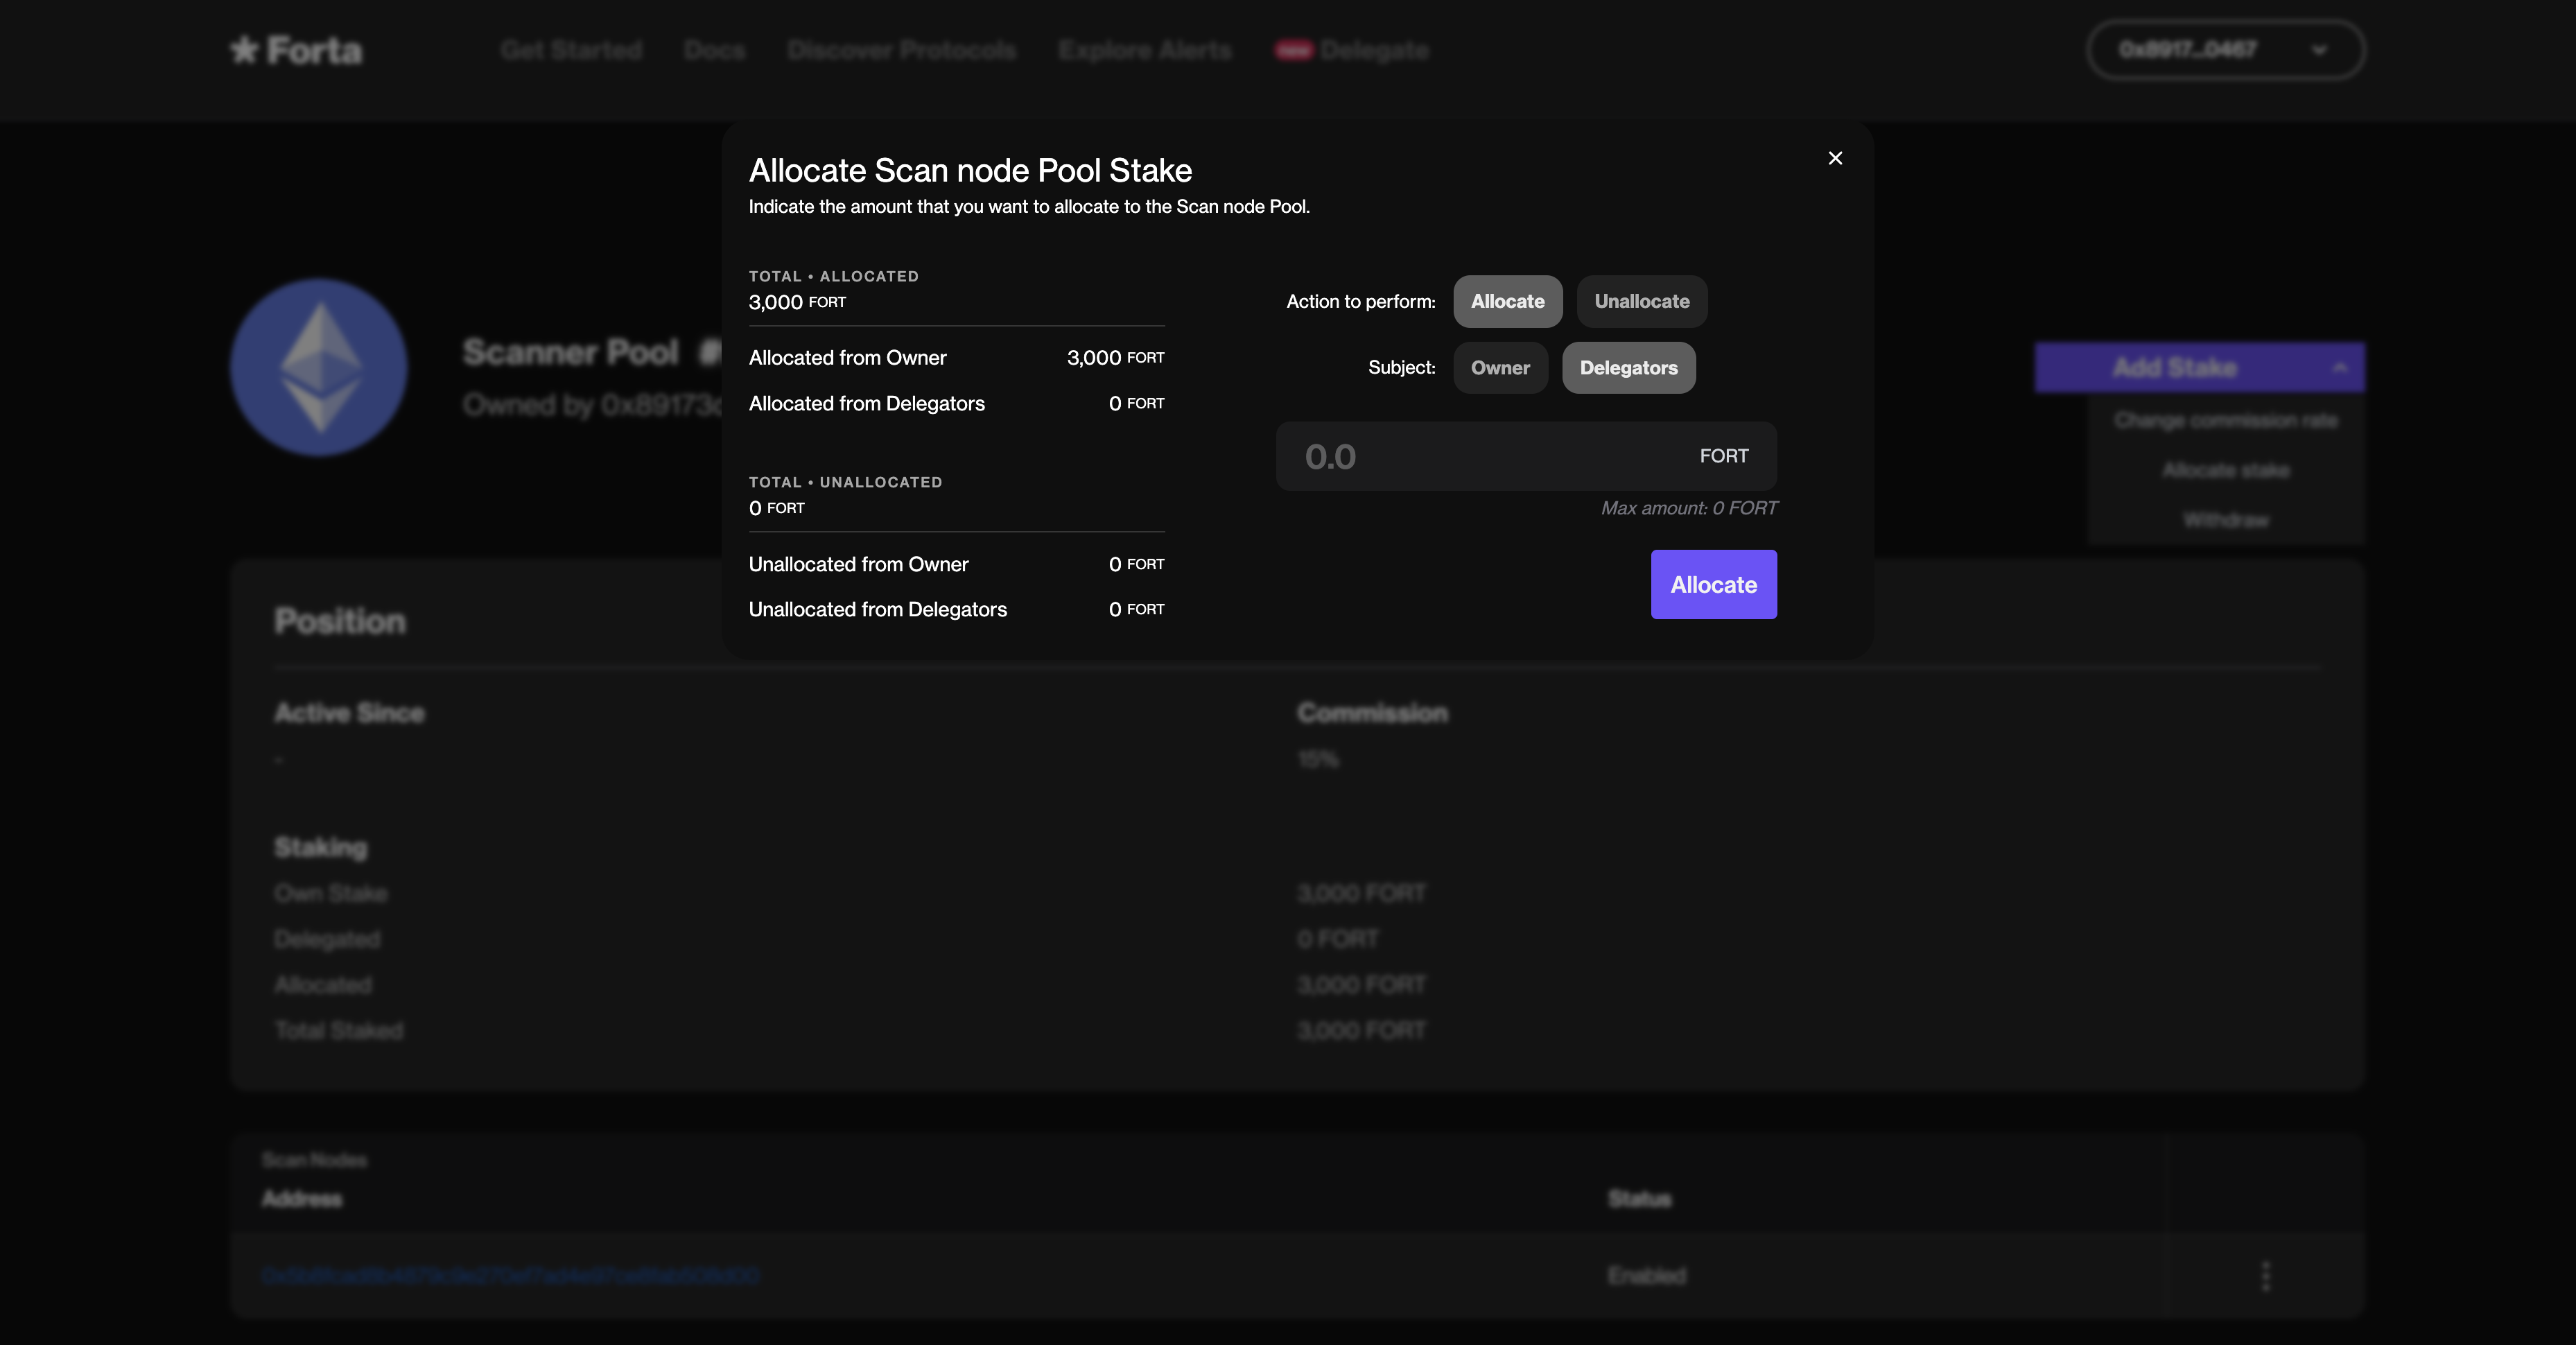Click the Allocated from Delegators label

pyautogui.click(x=866, y=404)
